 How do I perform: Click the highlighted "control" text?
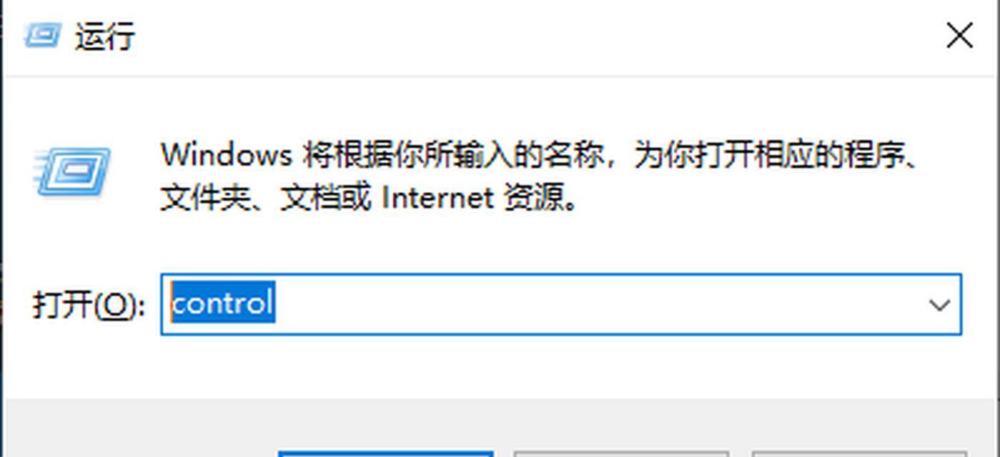tap(222, 303)
